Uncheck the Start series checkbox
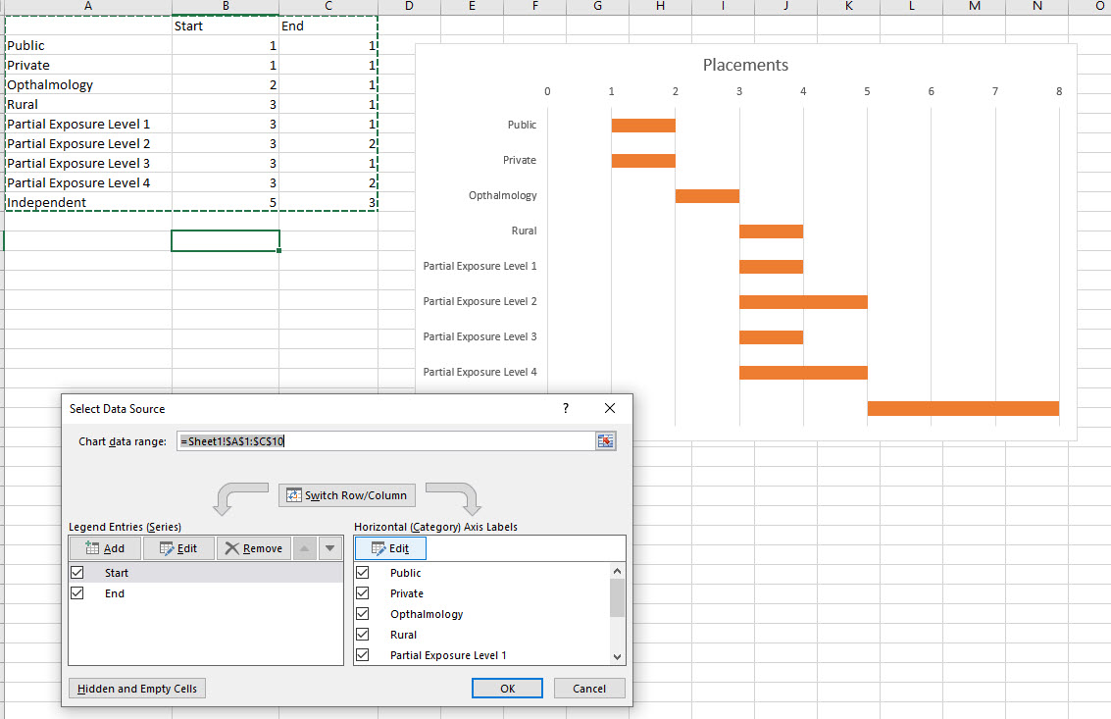This screenshot has height=719, width=1111. point(76,572)
